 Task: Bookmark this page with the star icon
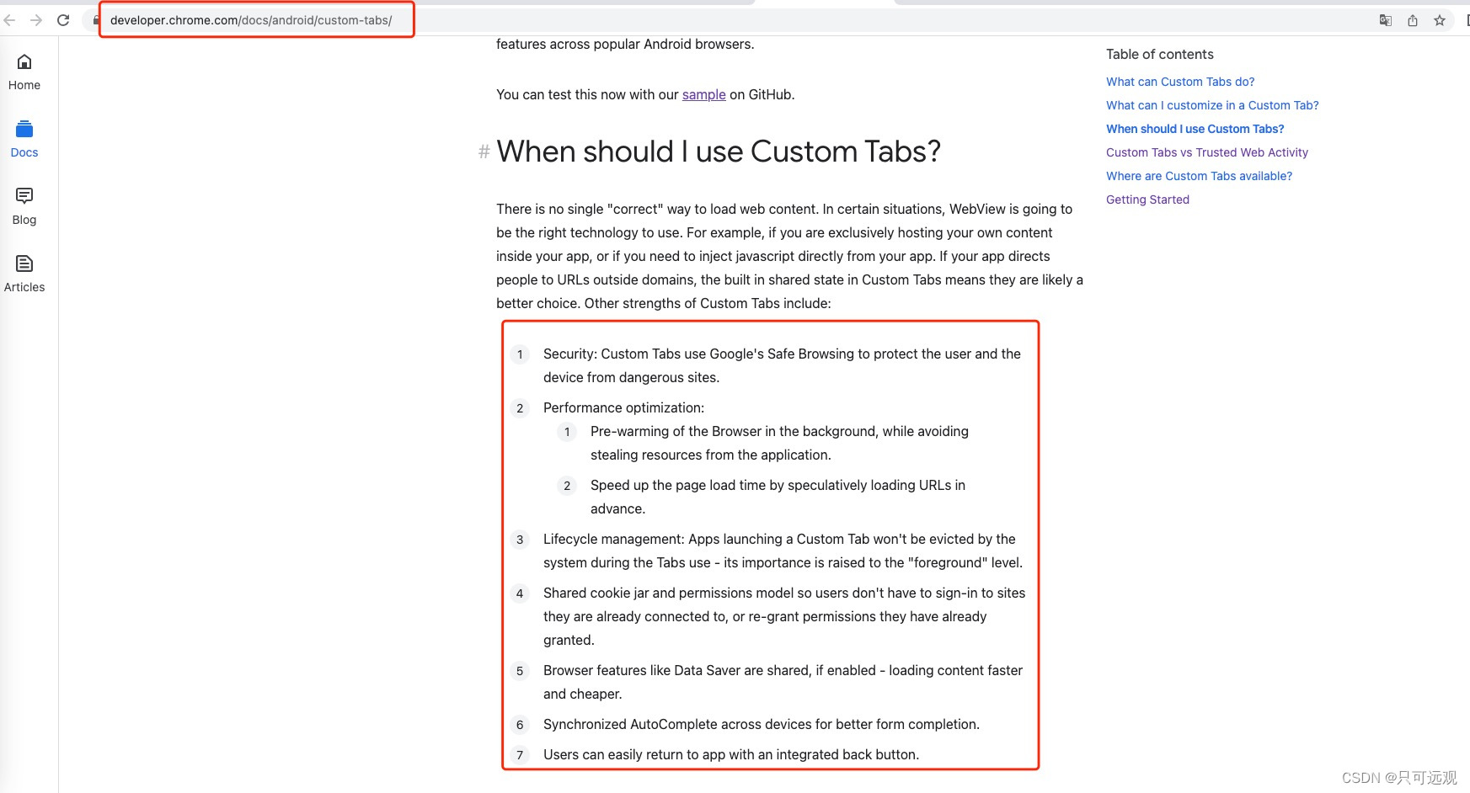click(x=1440, y=20)
